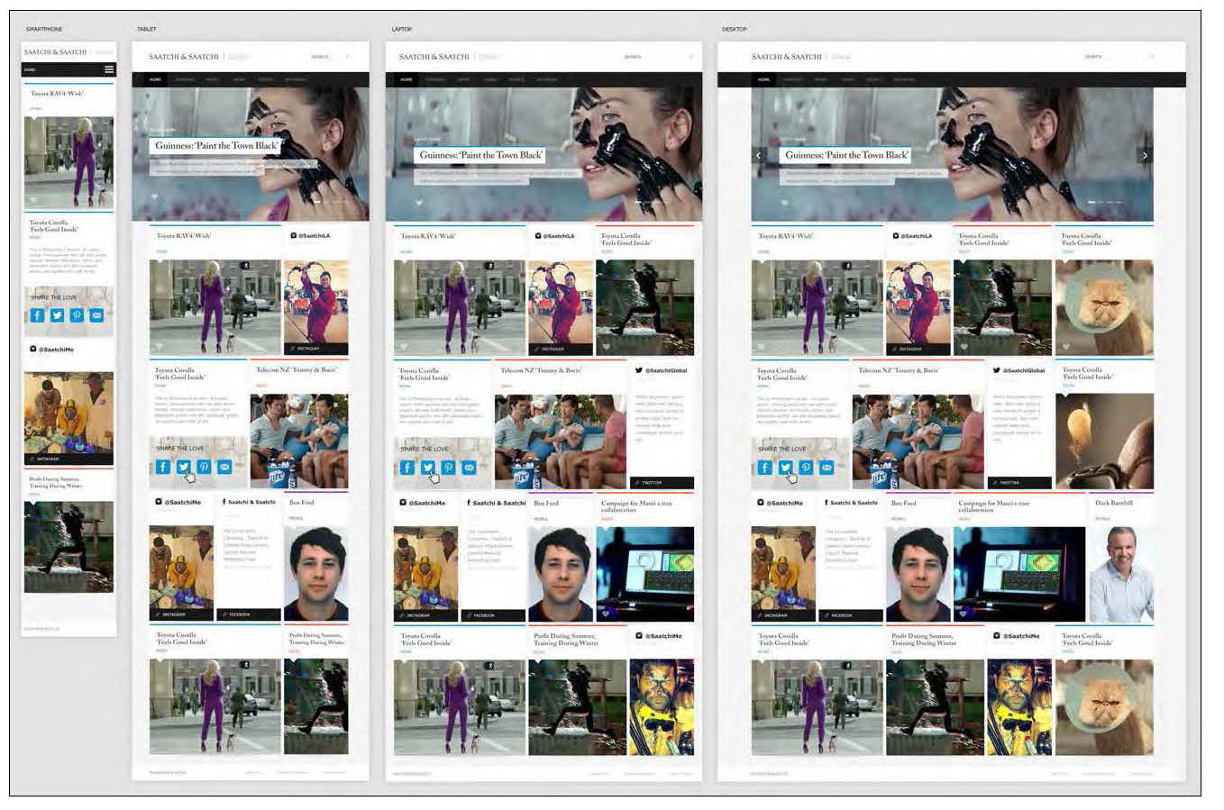Select Home in smartphone nav bar
Screen dimensions: 1224x810
pos(30,69)
